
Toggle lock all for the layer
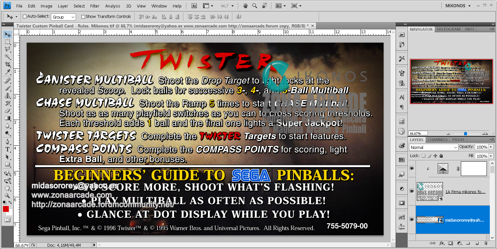point(441,156)
